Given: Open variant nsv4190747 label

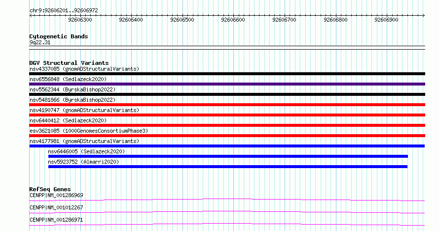Looking at the screenshot, I should (84, 110).
